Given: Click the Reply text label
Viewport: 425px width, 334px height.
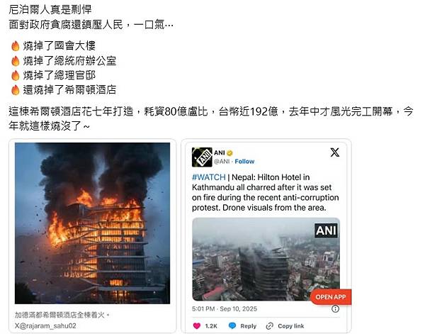Looking at the screenshot, I should 249,326.
